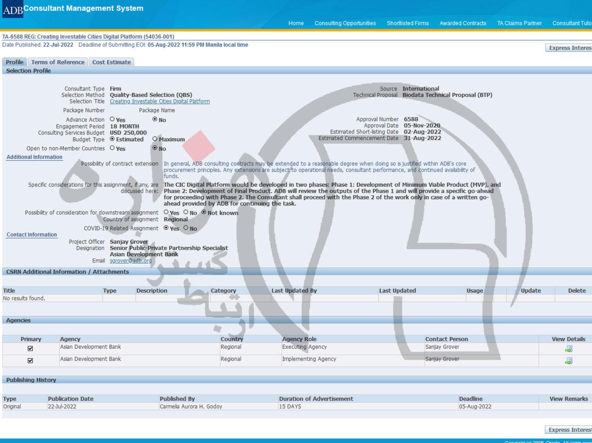
Task: Click the Additional Information heading link
Action: pyautogui.click(x=35, y=157)
